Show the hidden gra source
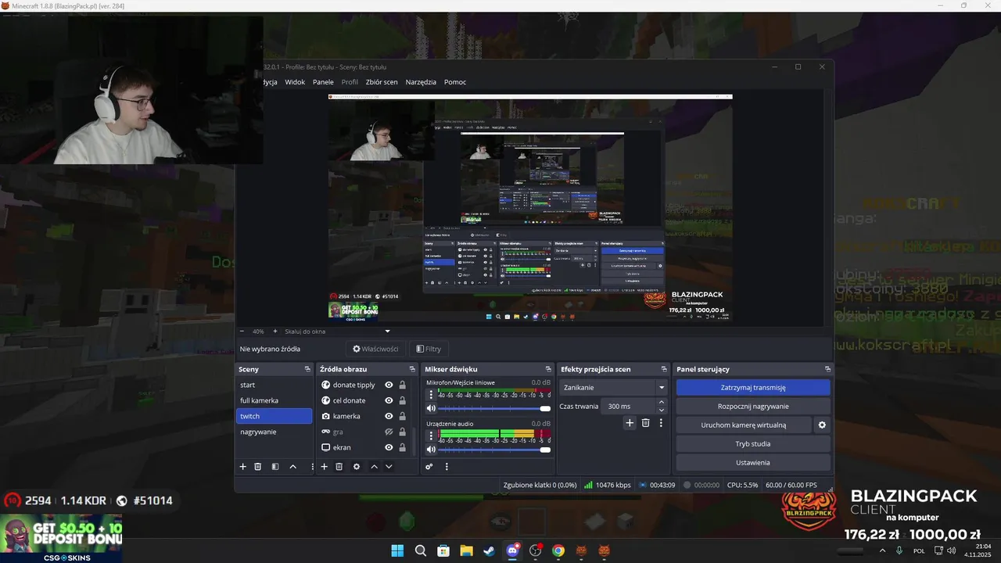Screen dimensions: 1001x563 [389, 432]
